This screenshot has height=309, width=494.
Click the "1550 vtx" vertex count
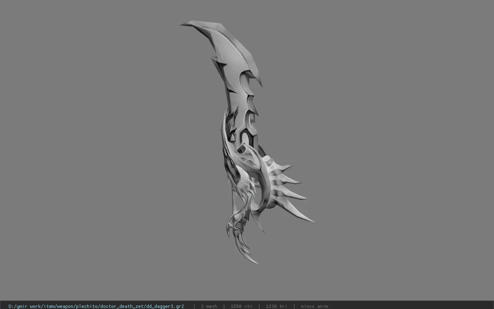(241, 306)
